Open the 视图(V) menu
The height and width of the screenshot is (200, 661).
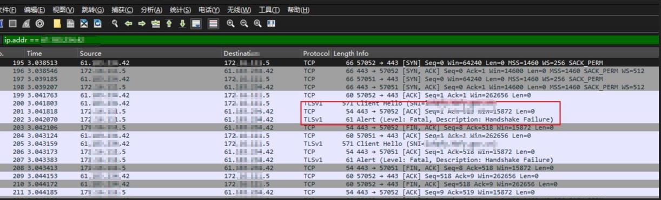point(63,10)
